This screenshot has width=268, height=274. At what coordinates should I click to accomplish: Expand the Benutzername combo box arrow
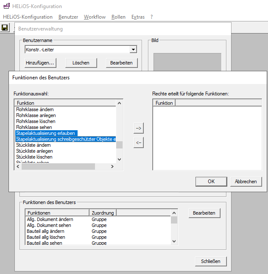(133, 50)
